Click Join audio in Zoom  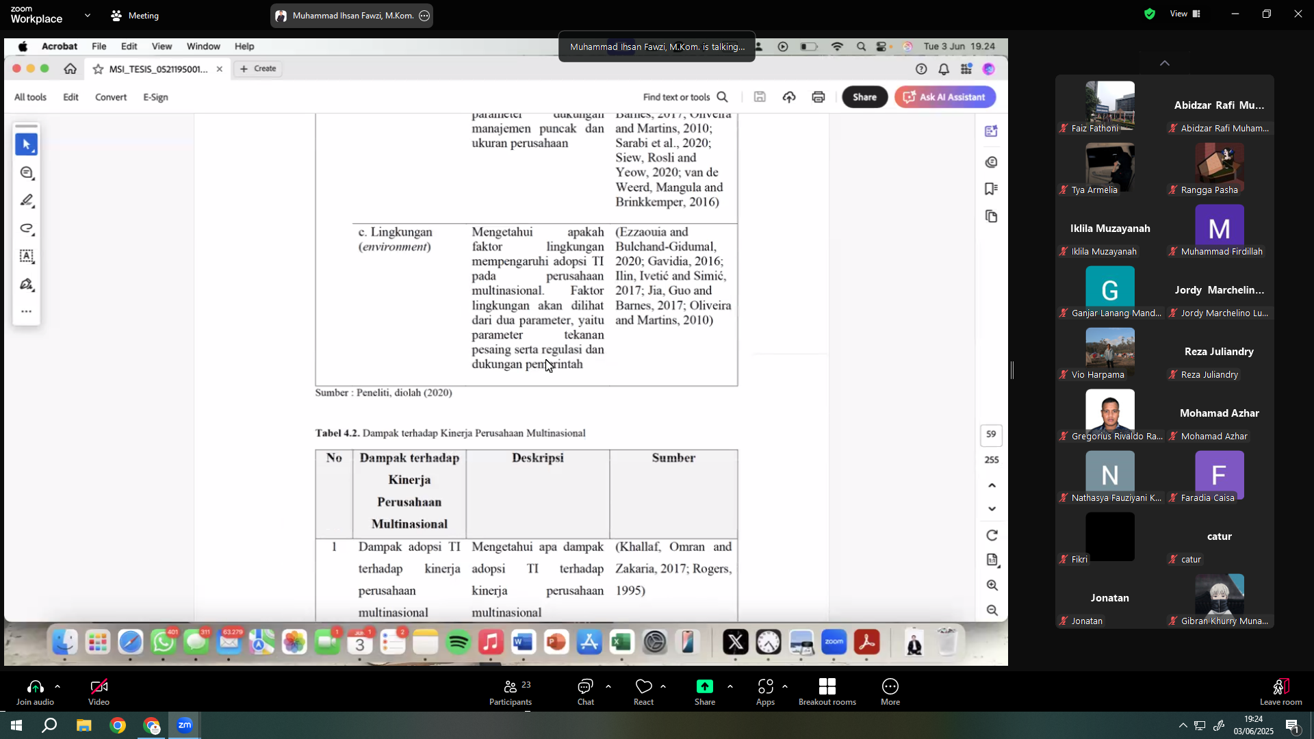tap(35, 692)
